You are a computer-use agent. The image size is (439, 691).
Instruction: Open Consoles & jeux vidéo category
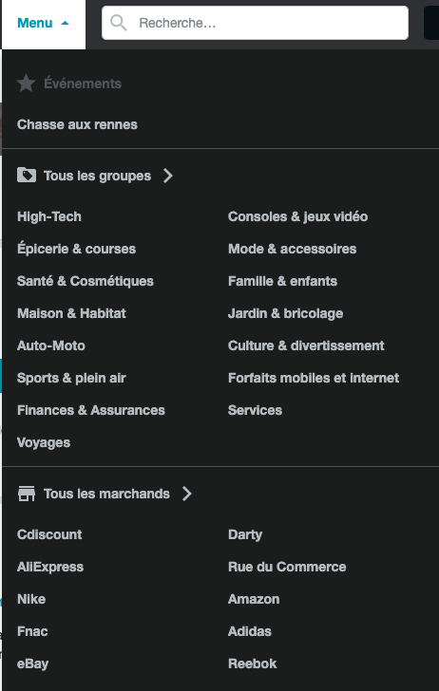pyautogui.click(x=297, y=216)
